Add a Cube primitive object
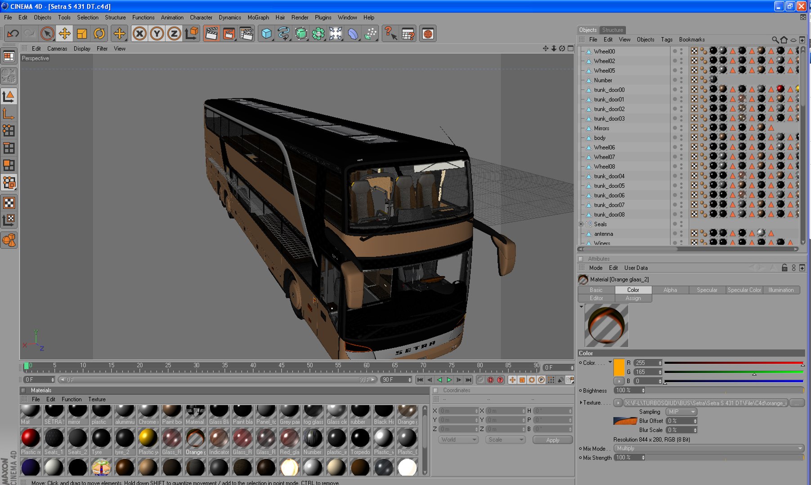Viewport: 811px width, 485px height. click(266, 34)
